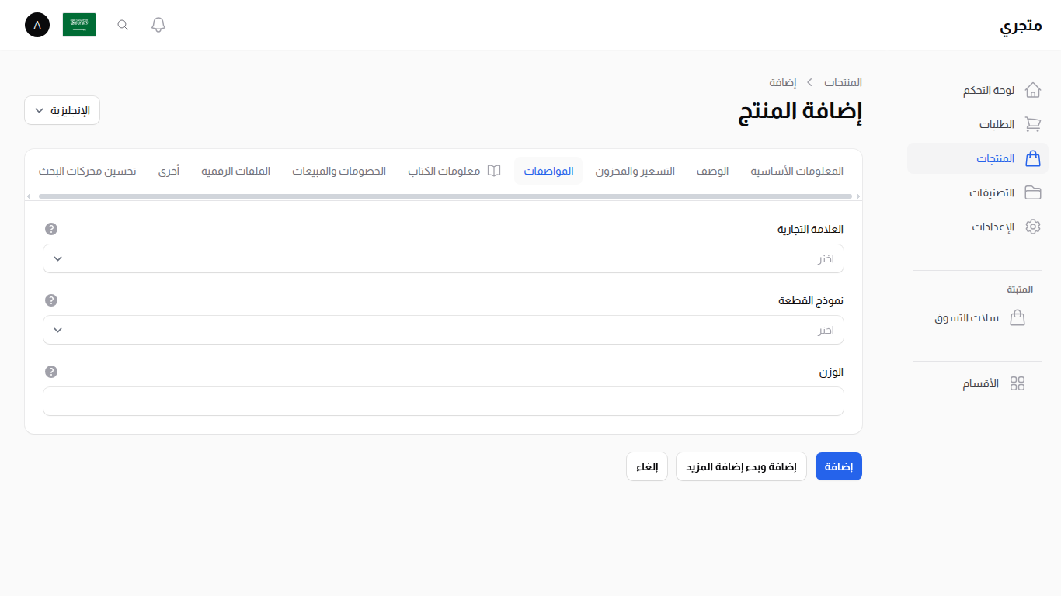
Task: Open التصنيفات using the folder icon
Action: [1033, 192]
